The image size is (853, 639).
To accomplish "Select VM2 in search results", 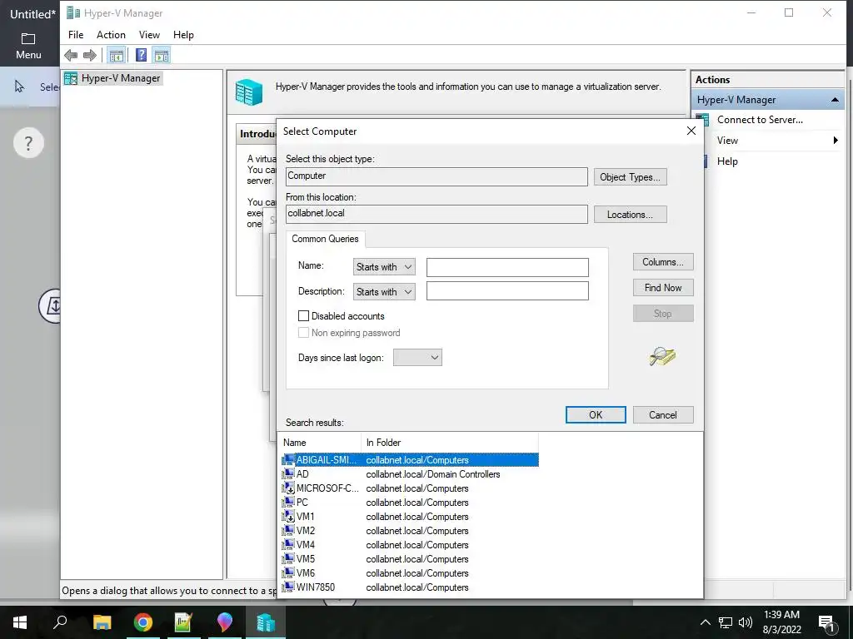I will [x=410, y=530].
